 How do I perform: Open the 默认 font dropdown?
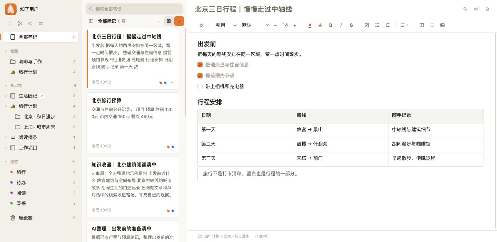click(x=255, y=25)
